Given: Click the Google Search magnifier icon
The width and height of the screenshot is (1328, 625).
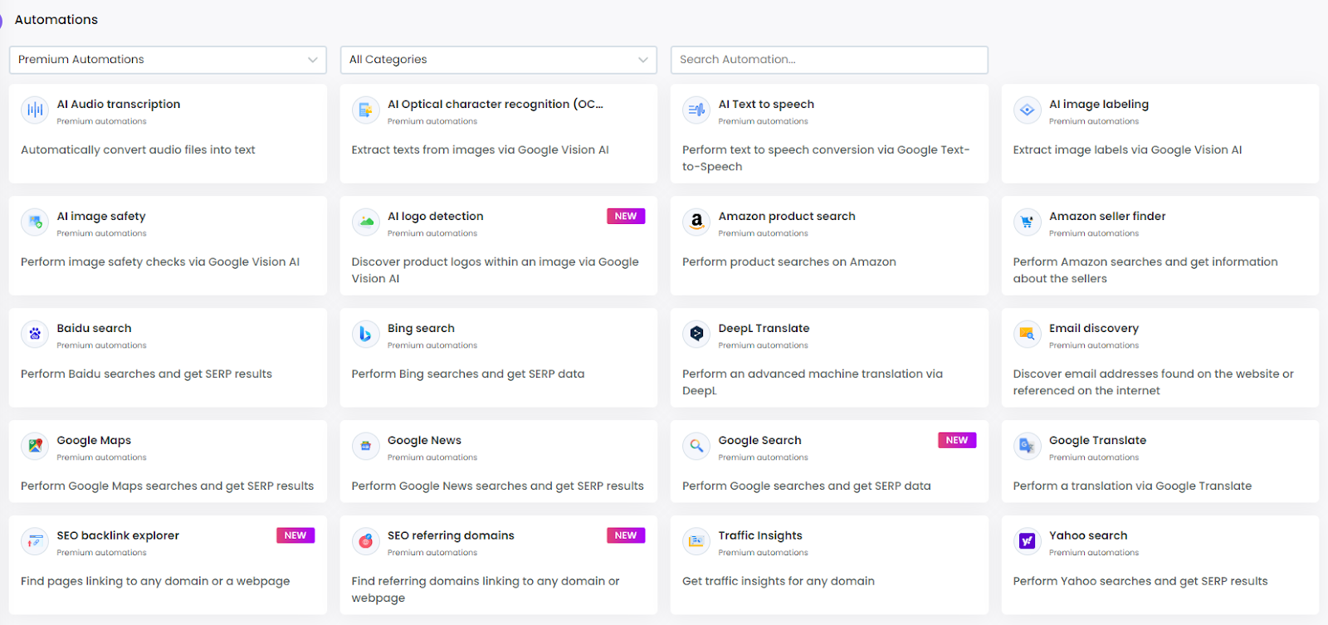Looking at the screenshot, I should pyautogui.click(x=696, y=446).
